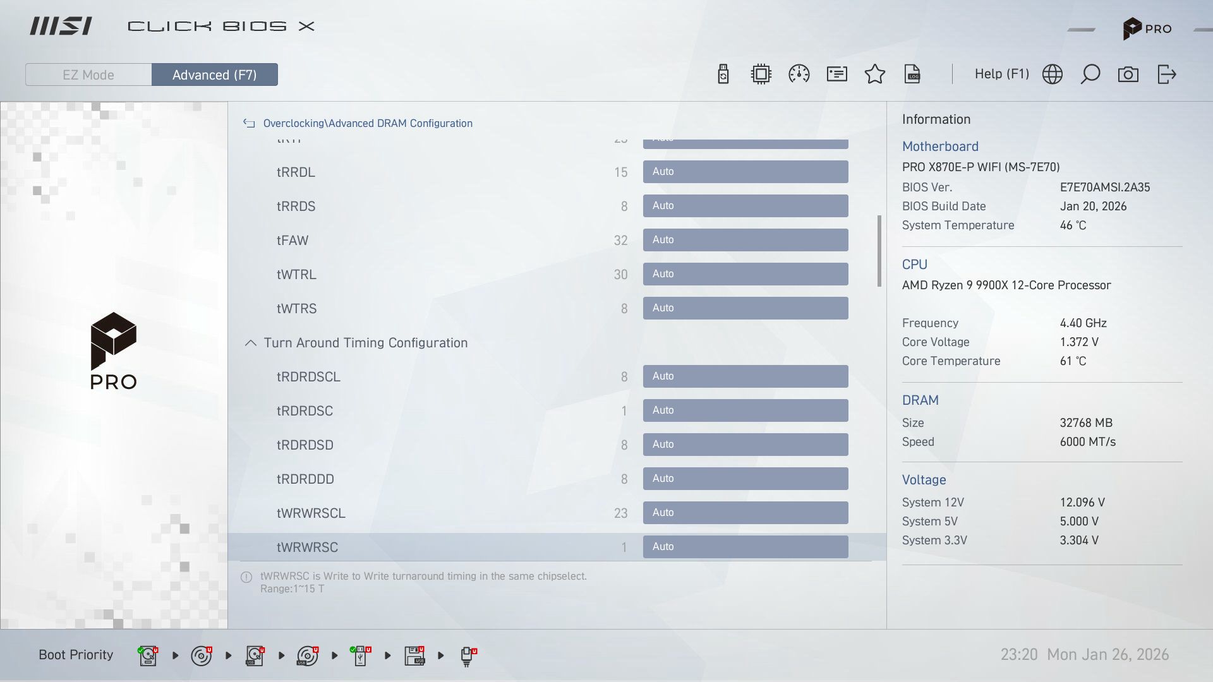Take a screenshot with the camera icon
The height and width of the screenshot is (682, 1213).
1128,74
